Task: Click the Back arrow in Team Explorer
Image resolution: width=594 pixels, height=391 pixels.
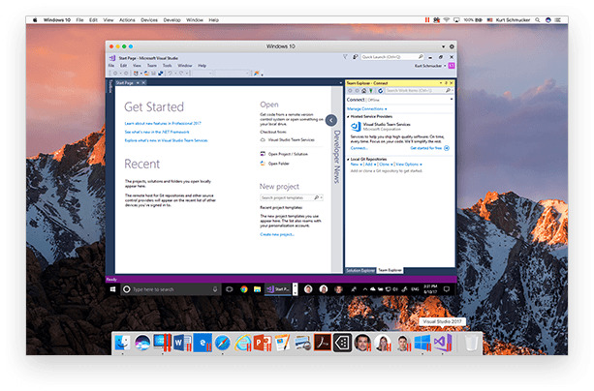Action: pos(350,91)
